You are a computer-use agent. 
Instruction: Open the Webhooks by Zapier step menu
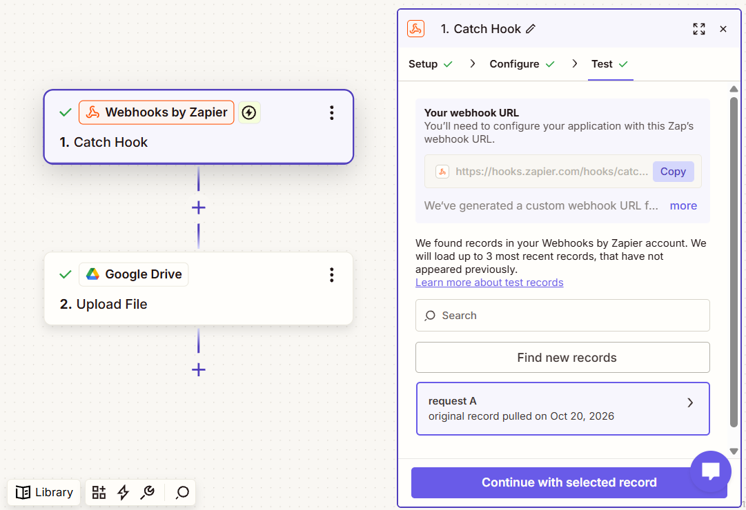tap(332, 112)
